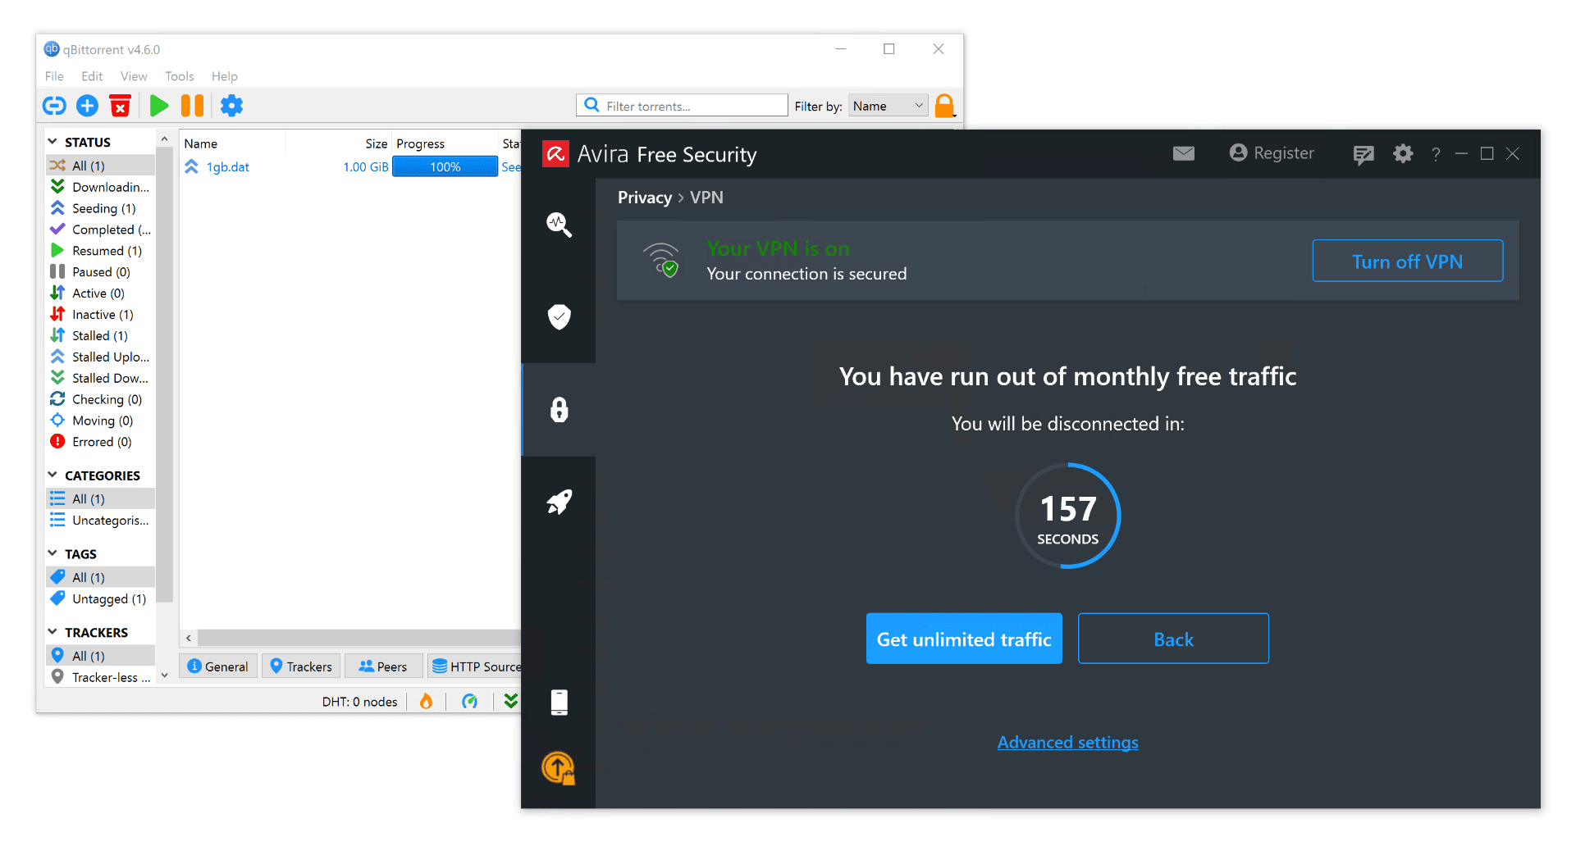The image size is (1585, 846).
Task: Collapse the STATUS section
Action: pyautogui.click(x=53, y=142)
